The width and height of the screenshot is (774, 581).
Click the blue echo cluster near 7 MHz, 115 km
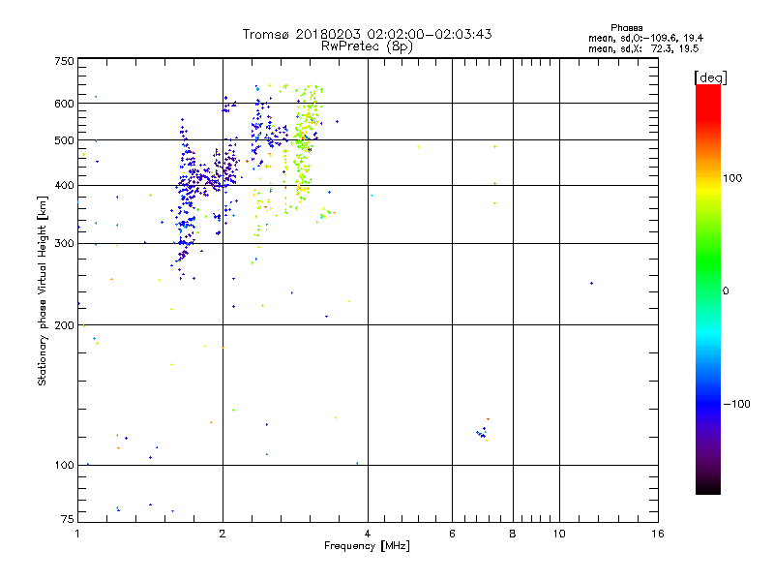click(x=482, y=434)
